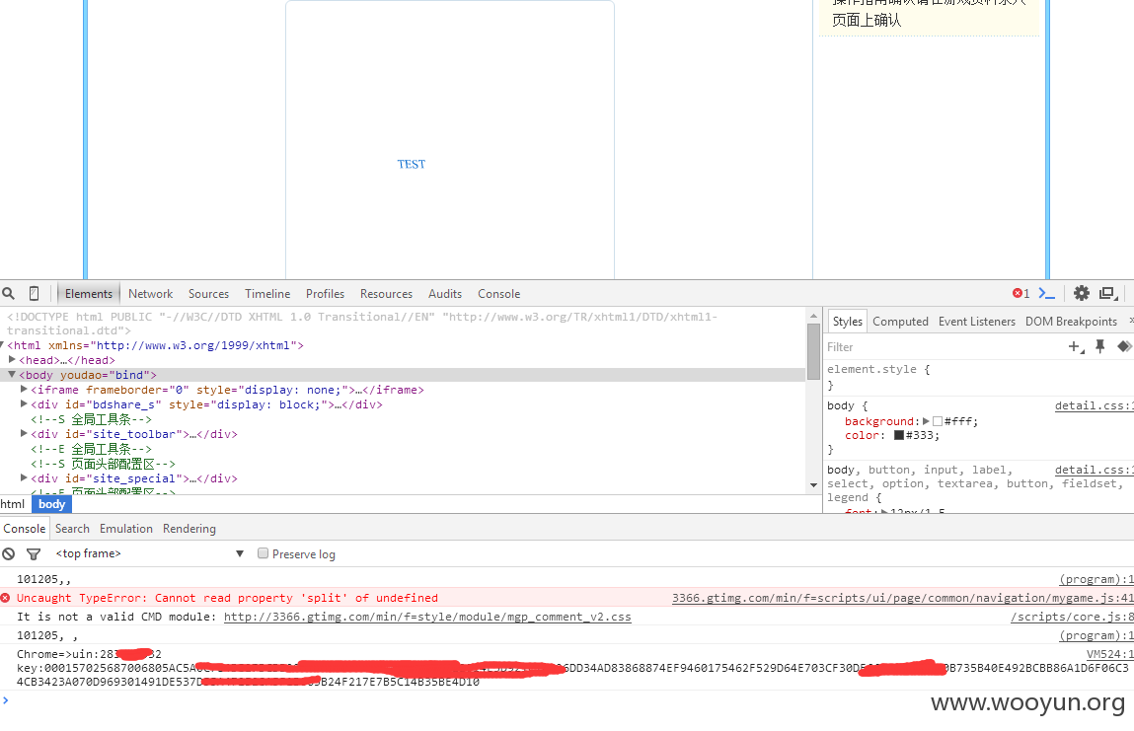Click the animation diamond icon in Styles toolbar
The image size is (1134, 731).
click(x=1124, y=347)
